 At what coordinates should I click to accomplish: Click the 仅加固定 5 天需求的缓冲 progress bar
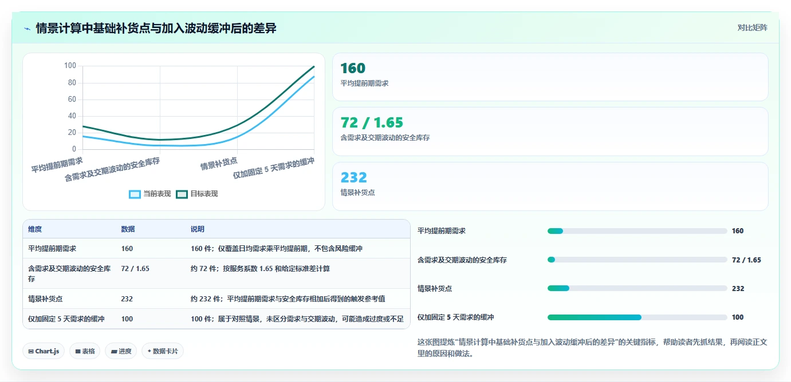[637, 317]
